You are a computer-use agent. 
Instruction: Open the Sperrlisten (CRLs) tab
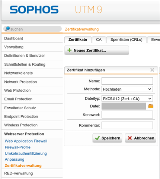click(x=127, y=40)
